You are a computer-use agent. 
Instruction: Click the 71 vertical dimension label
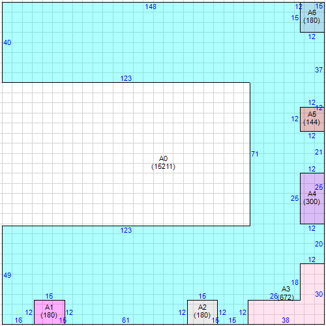coord(255,154)
